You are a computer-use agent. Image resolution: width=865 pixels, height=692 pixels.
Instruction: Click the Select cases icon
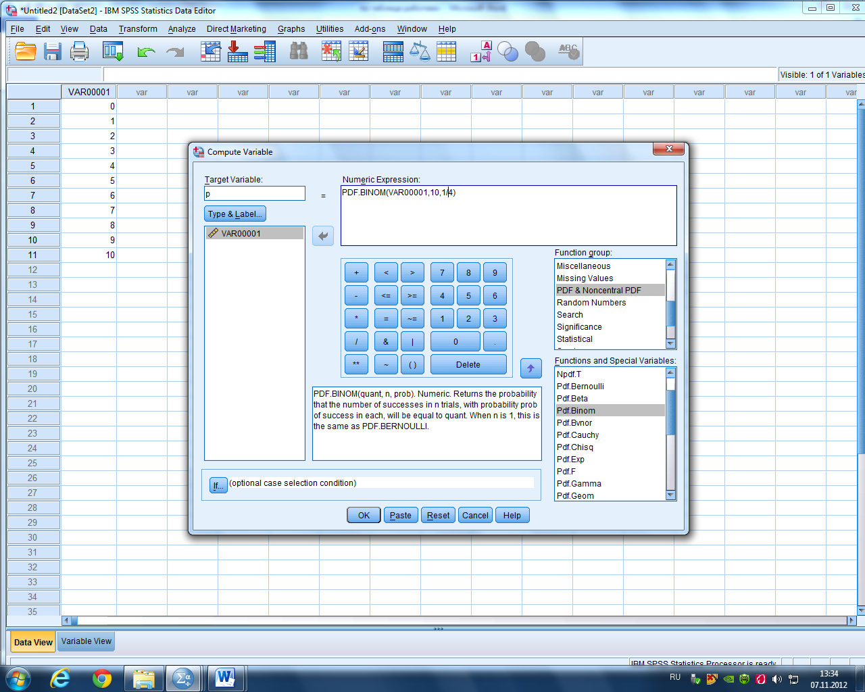click(446, 51)
